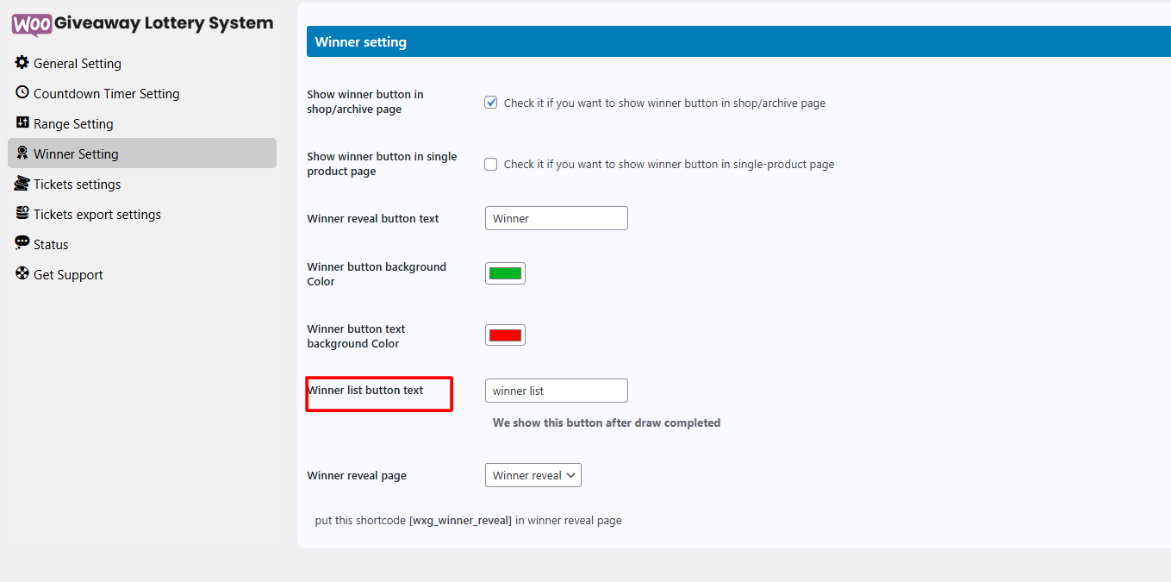Click the Tickets export settings icon

(x=22, y=214)
